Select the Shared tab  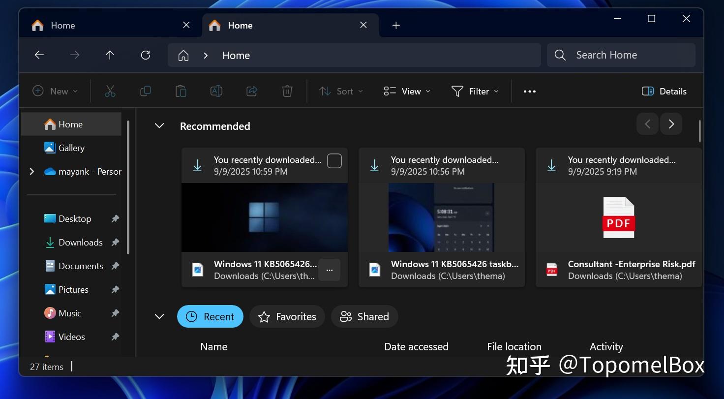point(364,316)
